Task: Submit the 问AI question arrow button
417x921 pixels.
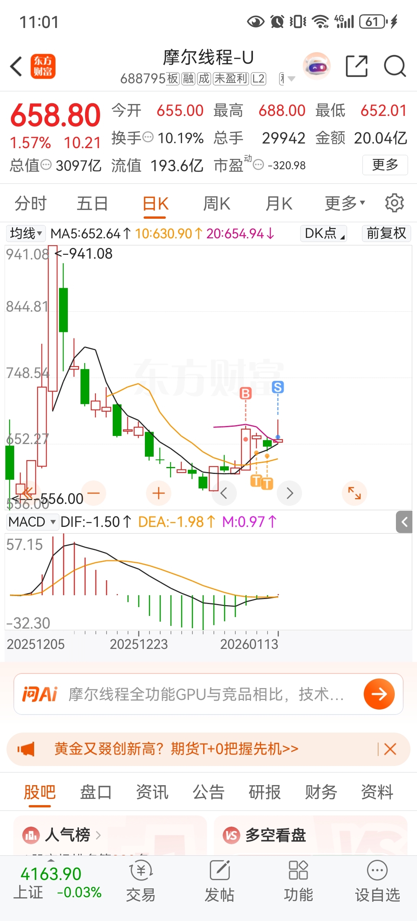Action: [x=379, y=694]
